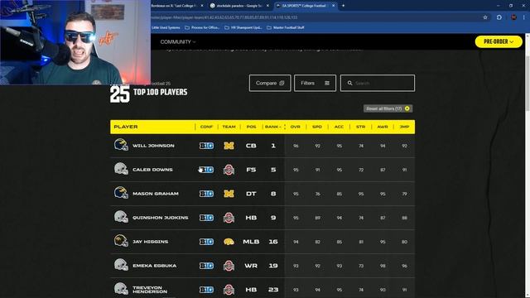Open the HR Sharepoint bookmark folder
Viewport: 530px width, 298px height.
[x=243, y=27]
